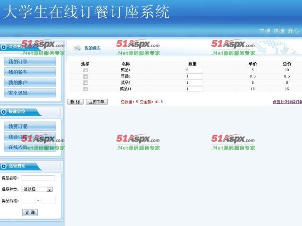This screenshot has height=226, width=302.
Task: Select the 菜品4 row checkbox
Action: coord(85,83)
